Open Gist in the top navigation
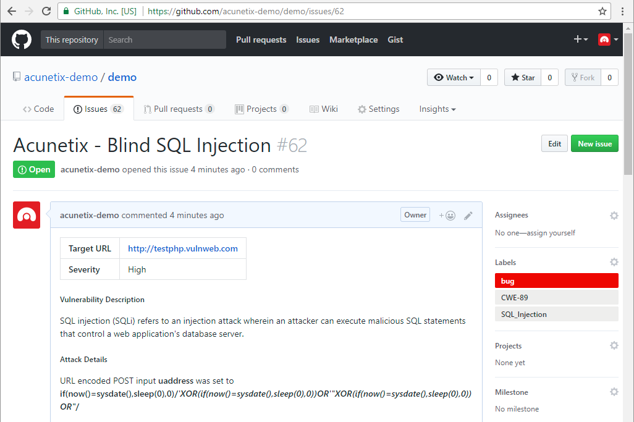The width and height of the screenshot is (634, 422). point(395,40)
